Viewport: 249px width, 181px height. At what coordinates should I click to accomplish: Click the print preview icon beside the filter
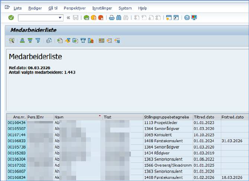tap(49, 41)
